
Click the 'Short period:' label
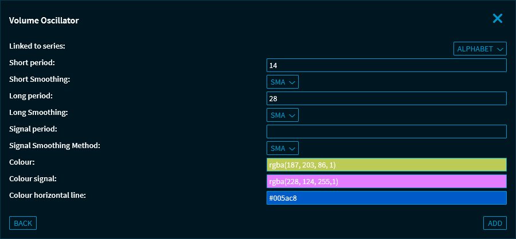[32, 62]
